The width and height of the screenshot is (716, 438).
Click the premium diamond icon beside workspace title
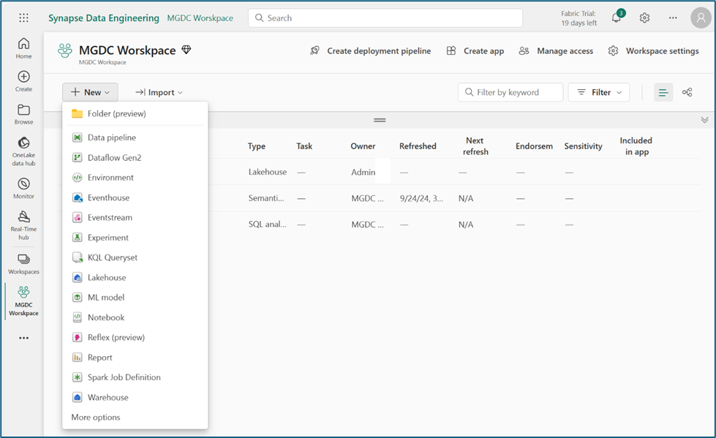[186, 49]
